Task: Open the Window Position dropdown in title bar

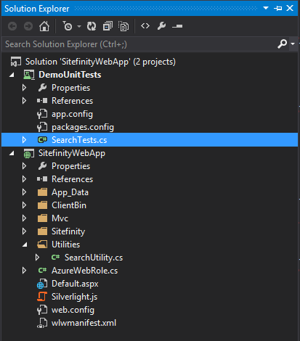Action: coord(266,8)
